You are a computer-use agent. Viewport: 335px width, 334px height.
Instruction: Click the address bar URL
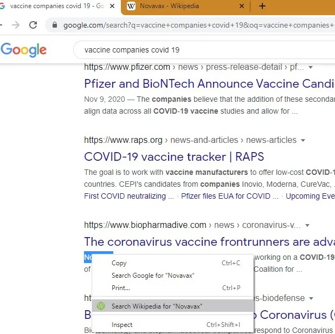click(x=199, y=25)
